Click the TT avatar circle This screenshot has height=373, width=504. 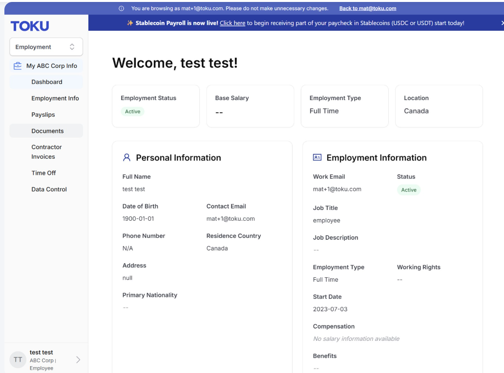click(18, 359)
